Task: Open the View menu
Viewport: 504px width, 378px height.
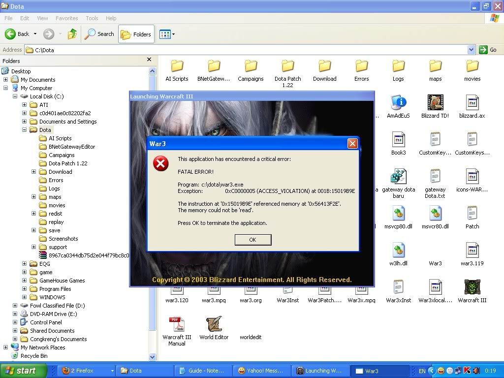Action: pos(42,18)
